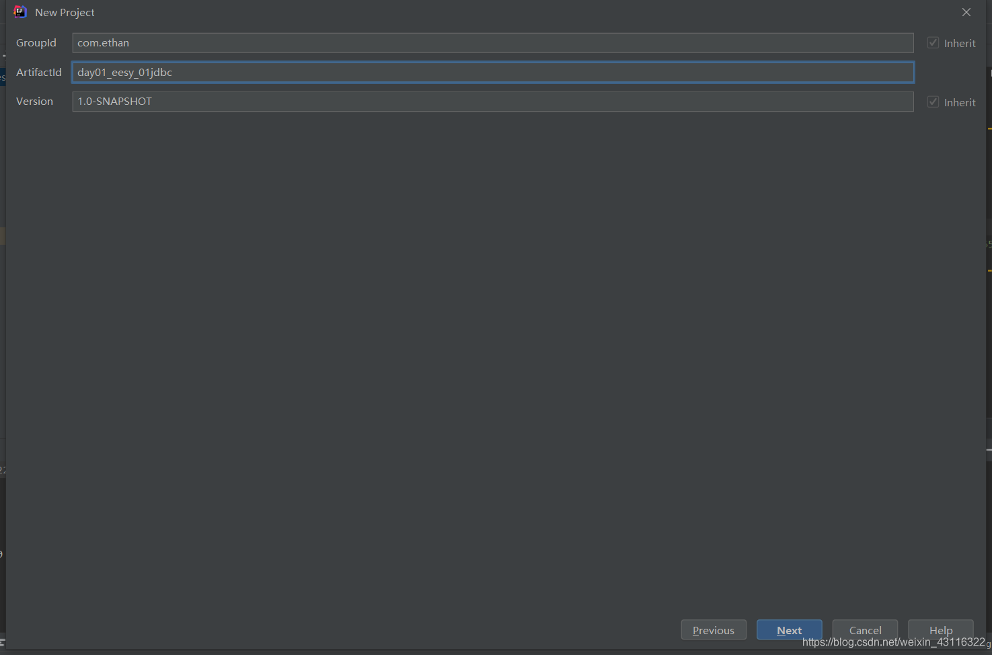Click the GroupId input field

[492, 43]
